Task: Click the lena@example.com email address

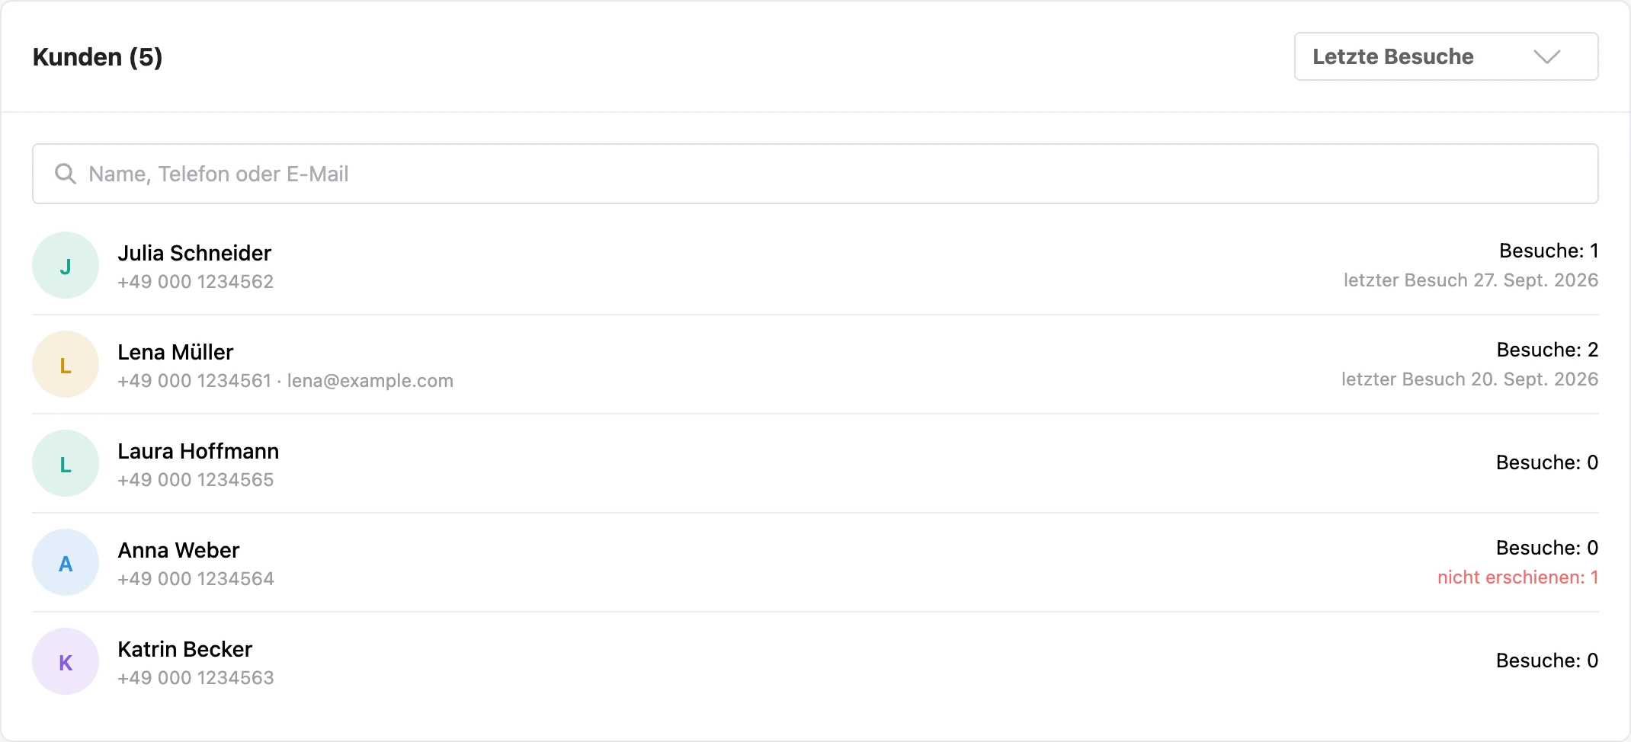Action: 370,381
